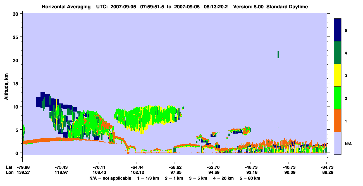Click the altitude tick label 20
Image resolution: width=363 pixels, height=186 pixels.
[16, 60]
